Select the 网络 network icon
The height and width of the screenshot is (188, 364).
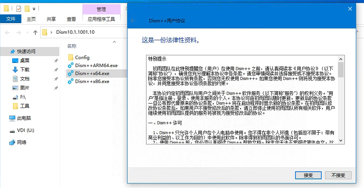pos(12,143)
